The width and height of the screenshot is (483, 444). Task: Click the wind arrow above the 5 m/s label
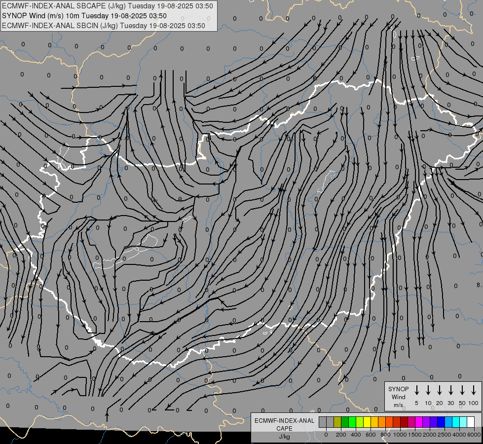point(417,390)
